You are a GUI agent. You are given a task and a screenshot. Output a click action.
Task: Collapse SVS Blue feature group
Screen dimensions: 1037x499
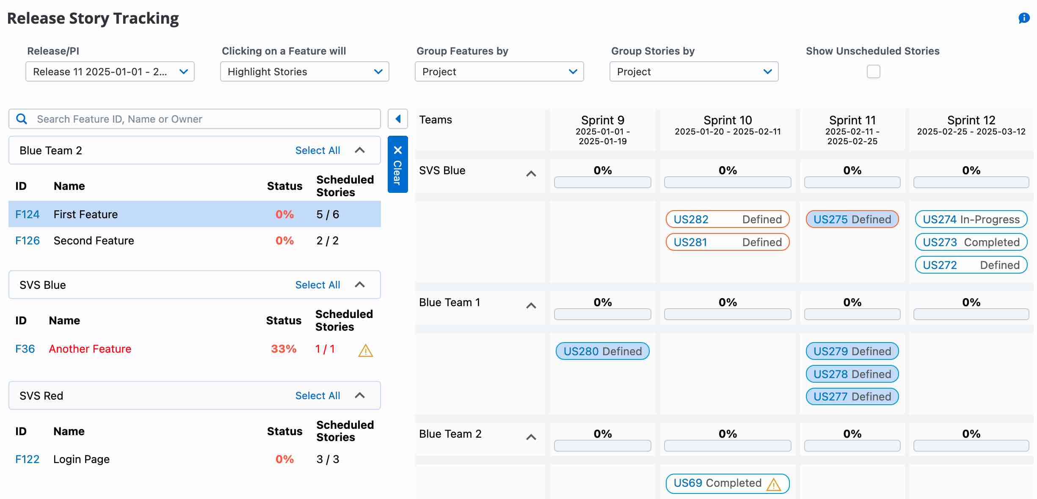coord(360,285)
